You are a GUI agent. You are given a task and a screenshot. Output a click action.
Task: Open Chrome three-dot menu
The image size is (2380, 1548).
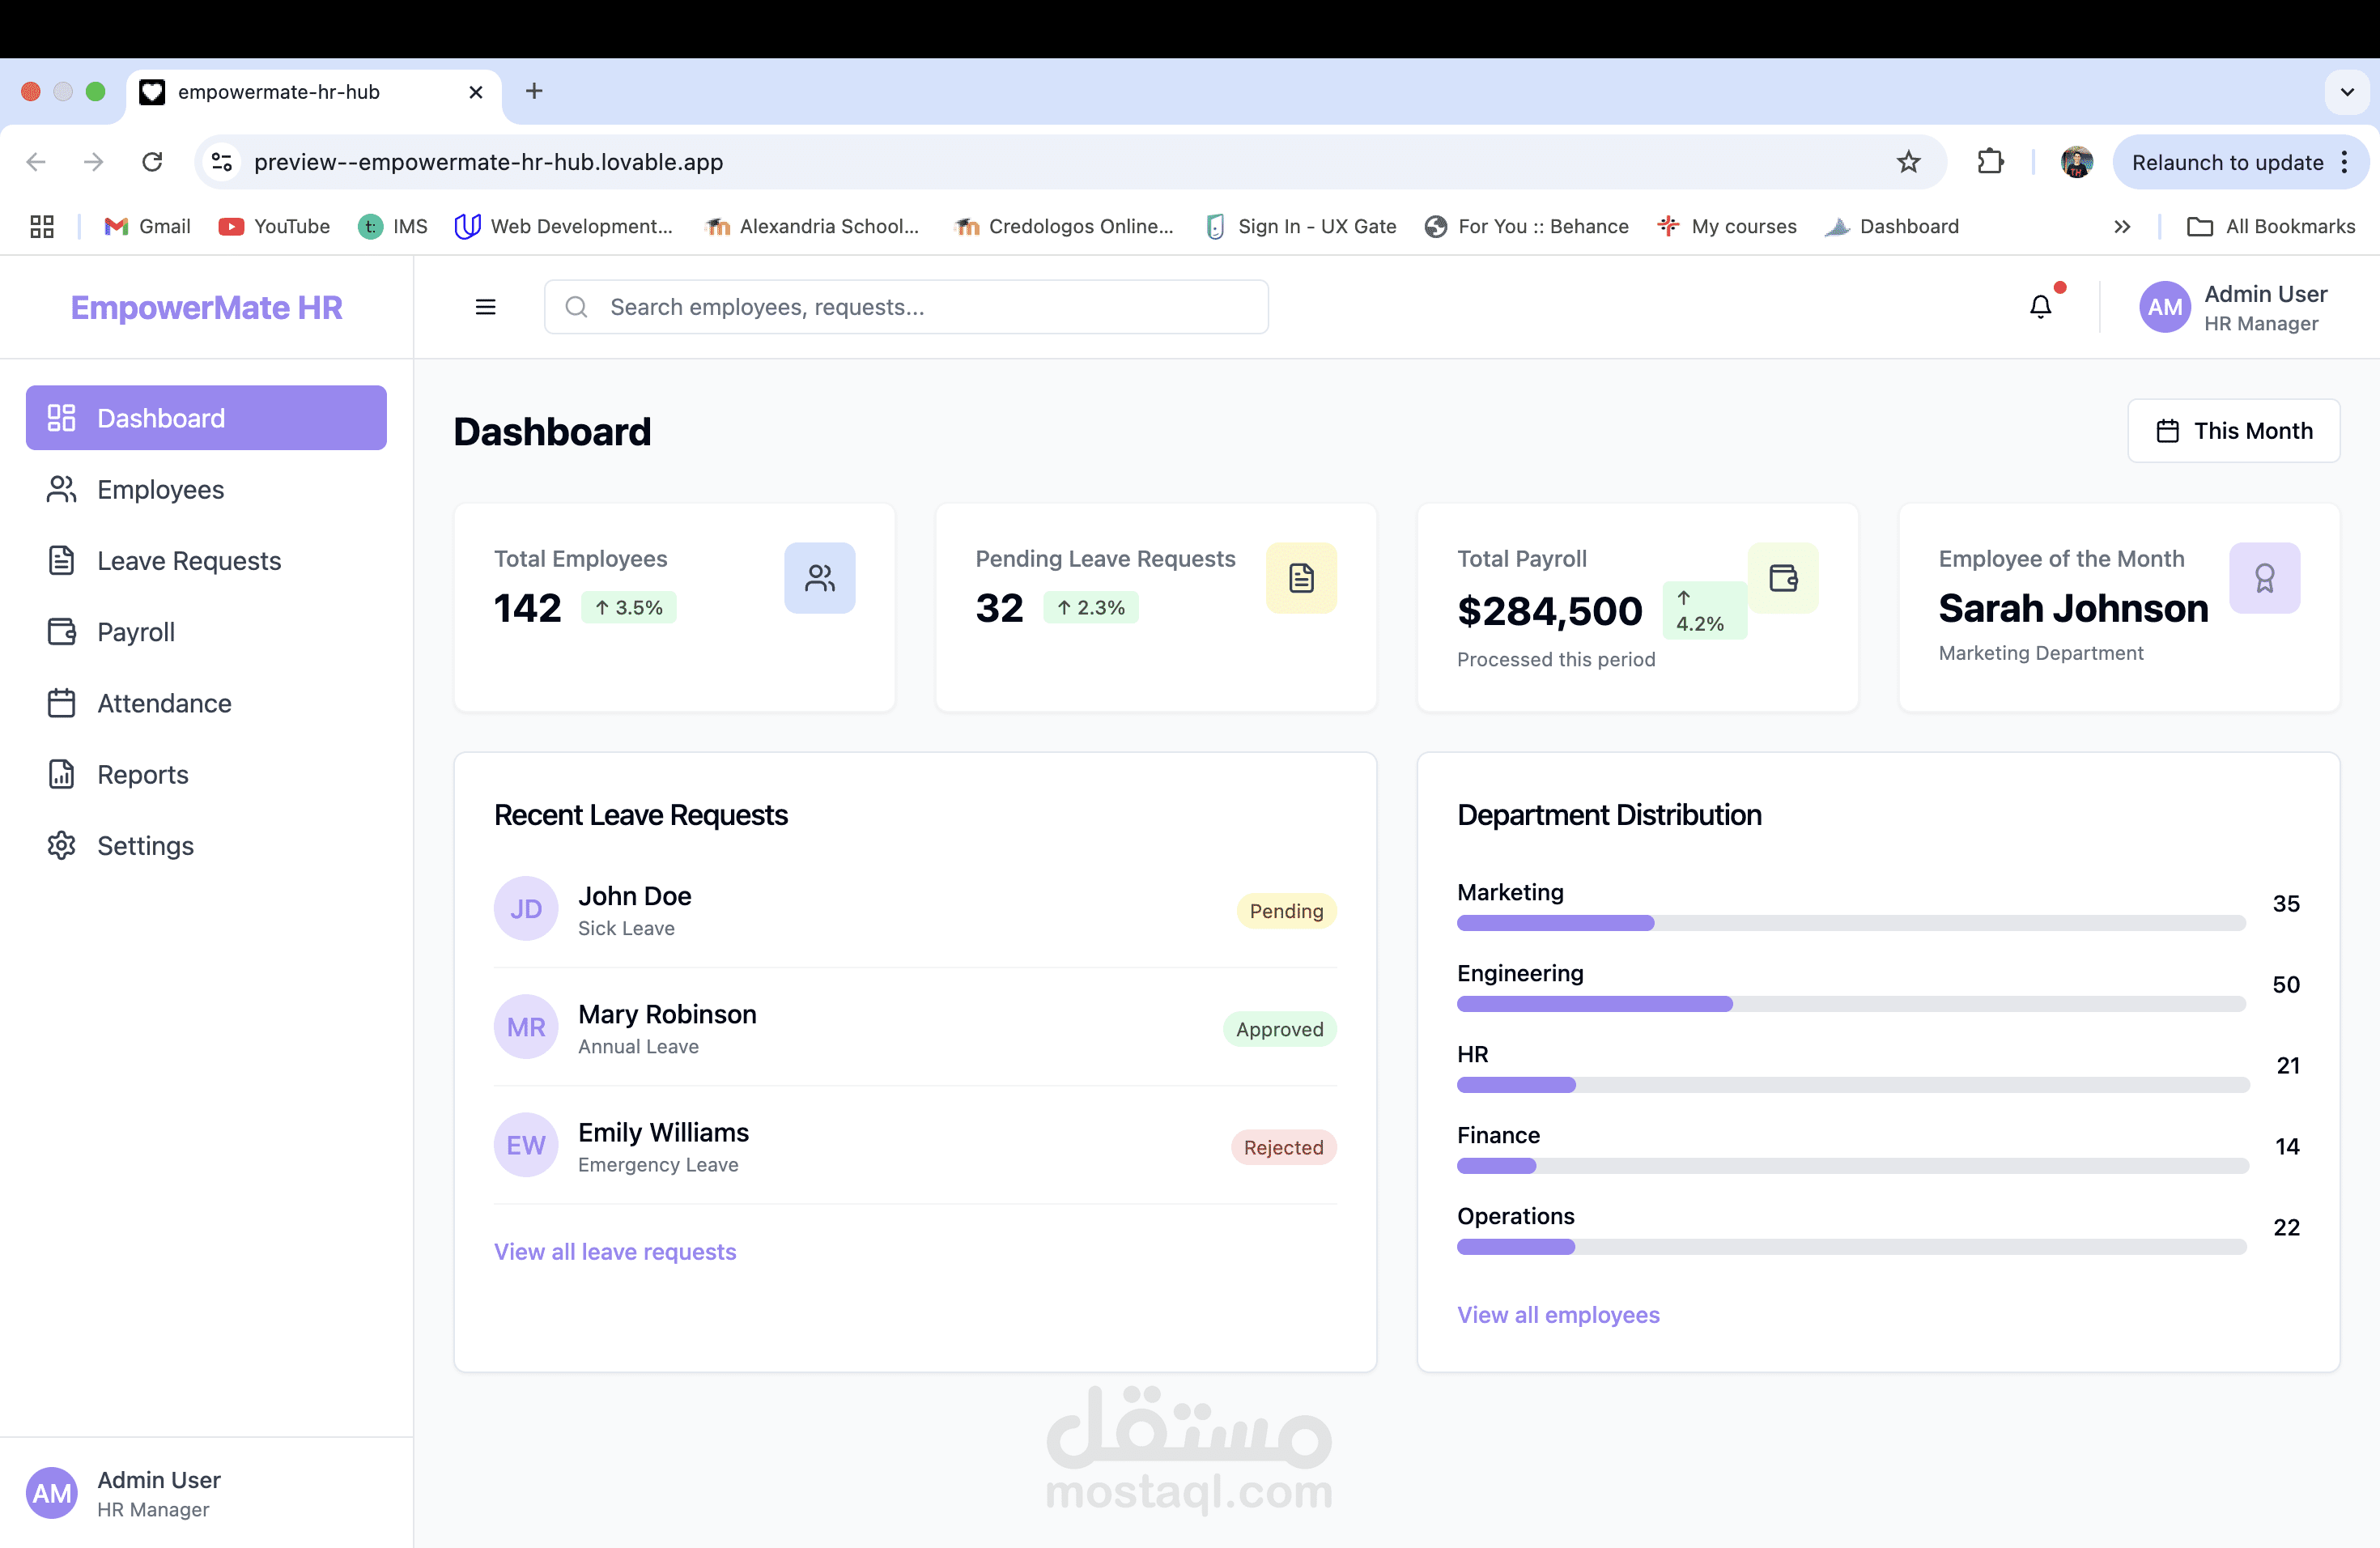click(x=2345, y=162)
